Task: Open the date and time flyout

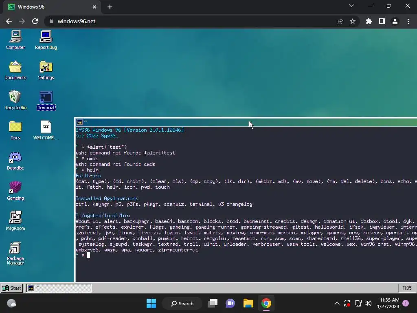Action: tap(388, 303)
